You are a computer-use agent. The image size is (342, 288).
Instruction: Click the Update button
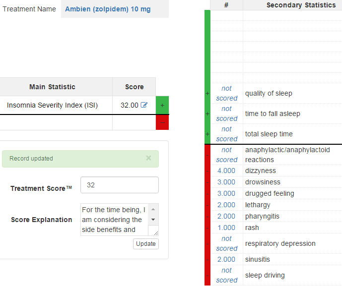pyautogui.click(x=146, y=244)
